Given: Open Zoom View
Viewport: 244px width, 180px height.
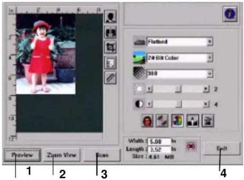Looking at the screenshot, I should [62, 155].
